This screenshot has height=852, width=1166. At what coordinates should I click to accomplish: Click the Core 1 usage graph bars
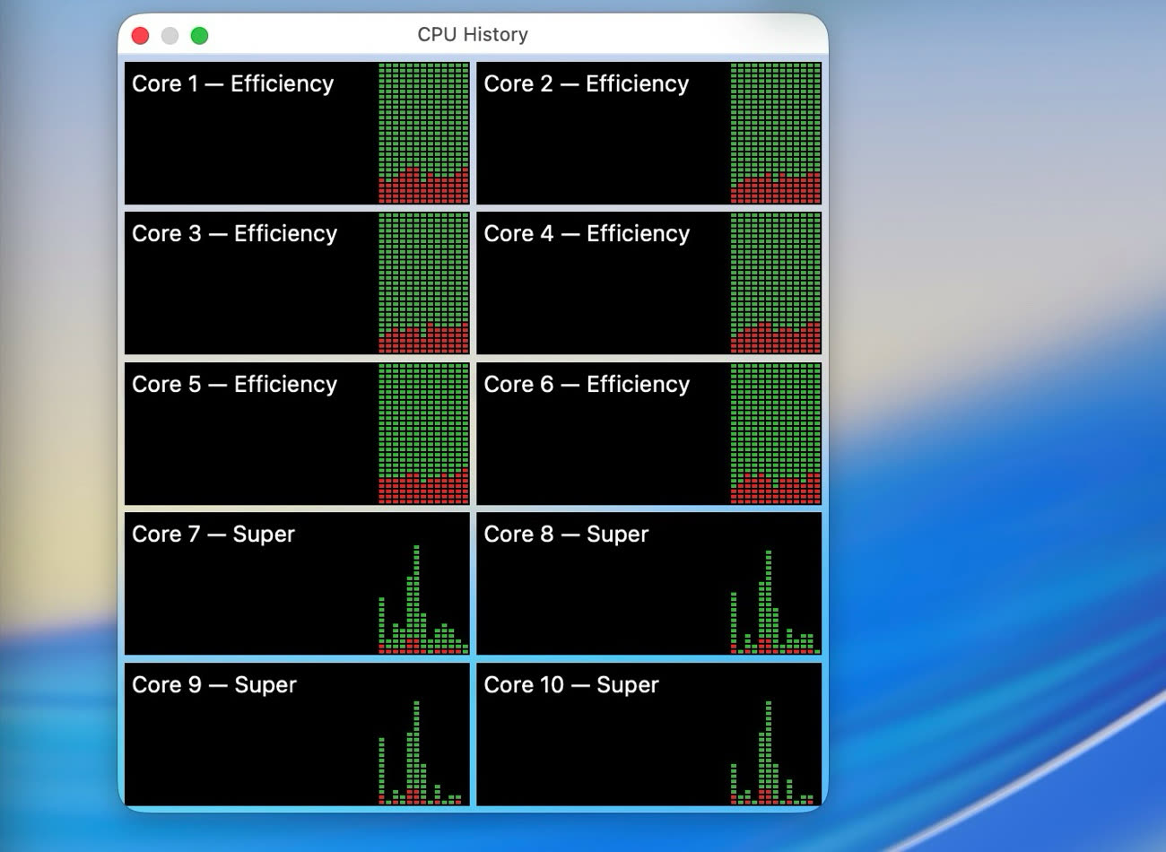423,133
